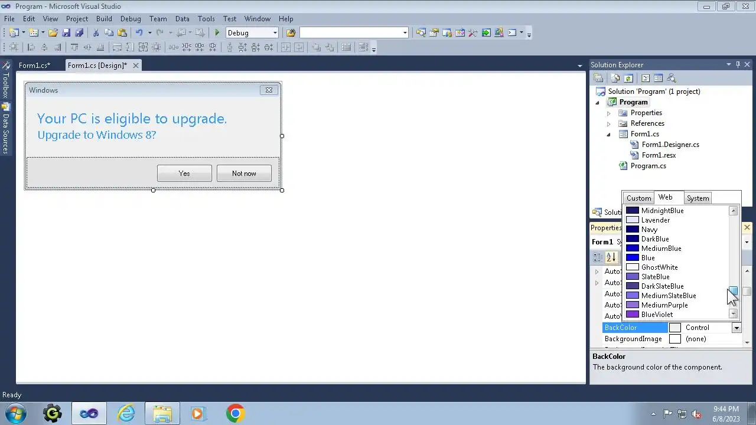This screenshot has height=425, width=756.
Task: Click the Copy icon in the toolbar
Action: click(x=109, y=33)
